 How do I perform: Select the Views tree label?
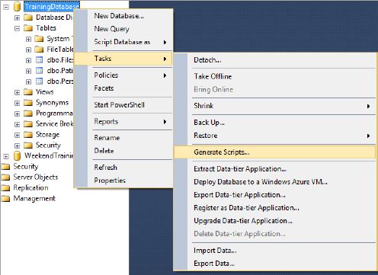[x=45, y=92]
